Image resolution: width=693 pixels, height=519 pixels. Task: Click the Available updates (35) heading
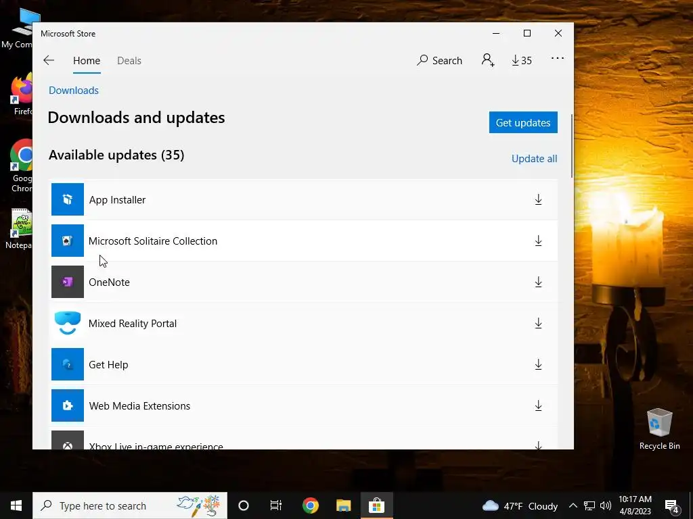pos(116,155)
